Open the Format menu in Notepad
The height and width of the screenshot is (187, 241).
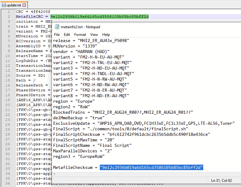pyautogui.click(x=80, y=35)
